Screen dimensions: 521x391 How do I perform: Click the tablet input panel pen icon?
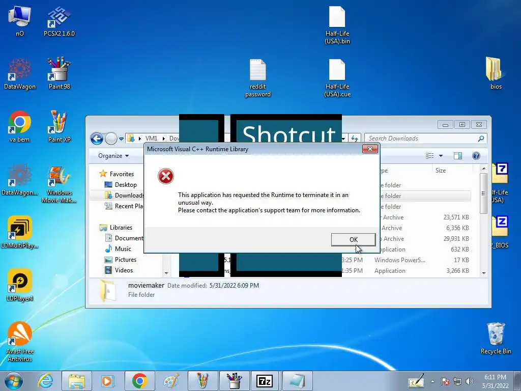point(416,381)
